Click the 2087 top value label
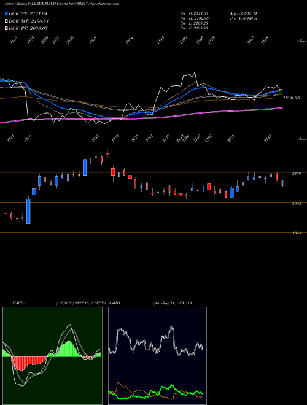Screen dimensions: 307x405 tap(251, 40)
